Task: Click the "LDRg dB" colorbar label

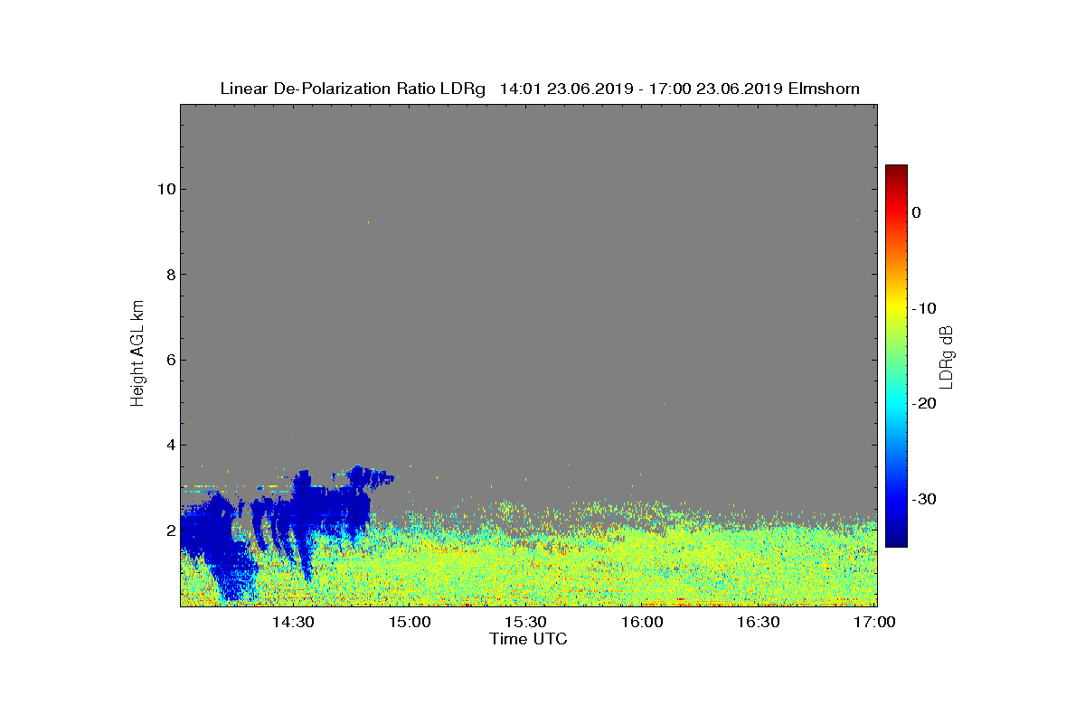Action: click(x=947, y=356)
